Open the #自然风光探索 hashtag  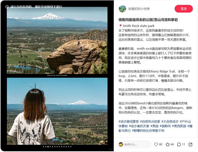tap(150, 122)
